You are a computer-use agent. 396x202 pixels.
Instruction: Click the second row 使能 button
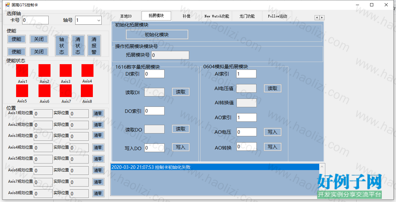[17, 52]
